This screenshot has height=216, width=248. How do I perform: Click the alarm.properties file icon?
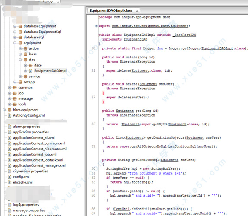[10, 127]
